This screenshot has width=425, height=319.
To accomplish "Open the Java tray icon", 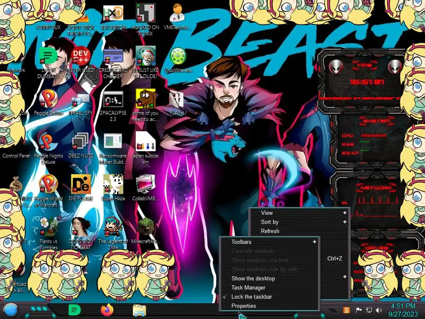I will point(347,310).
